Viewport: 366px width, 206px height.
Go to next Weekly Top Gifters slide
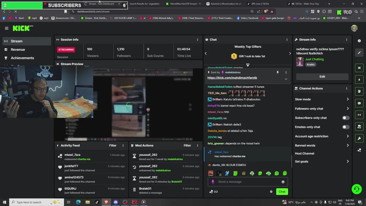click(x=290, y=54)
